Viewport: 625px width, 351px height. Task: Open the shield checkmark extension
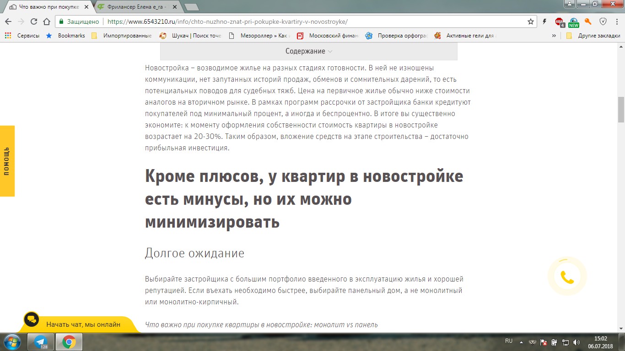pyautogui.click(x=603, y=21)
